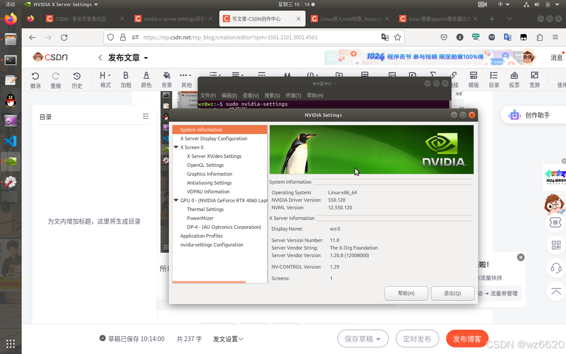The image size is (566, 354).
Task: Open the Tampermonkey extension icon
Action: (524, 38)
